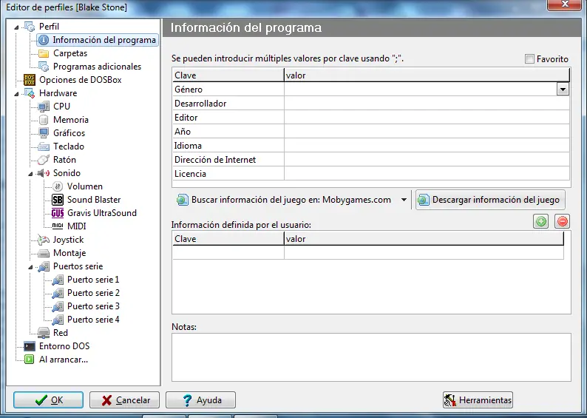587x418 pixels.
Task: Click the Gráficos monitor icon
Action: [x=44, y=133]
